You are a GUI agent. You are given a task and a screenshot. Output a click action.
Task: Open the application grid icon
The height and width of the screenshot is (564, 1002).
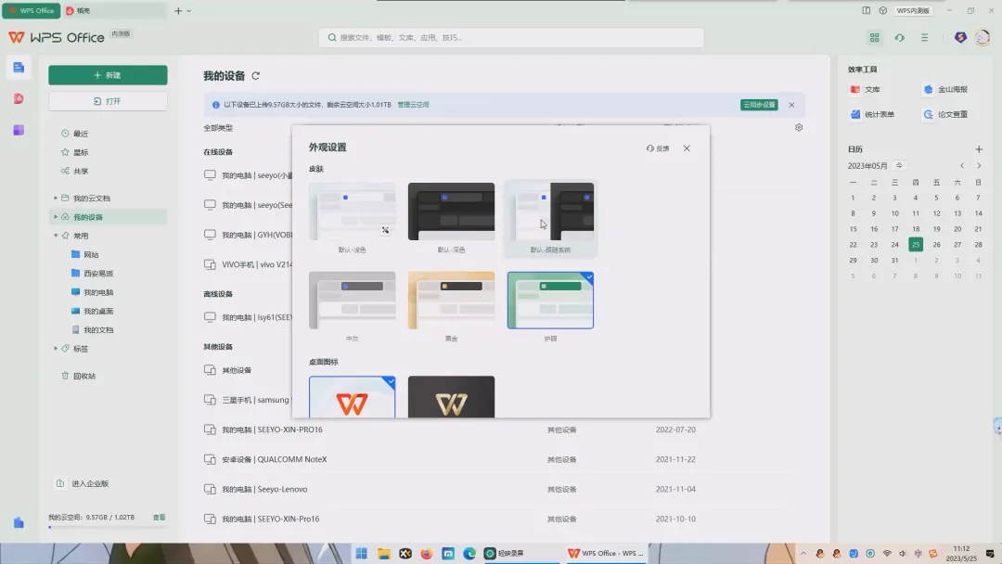(x=874, y=38)
